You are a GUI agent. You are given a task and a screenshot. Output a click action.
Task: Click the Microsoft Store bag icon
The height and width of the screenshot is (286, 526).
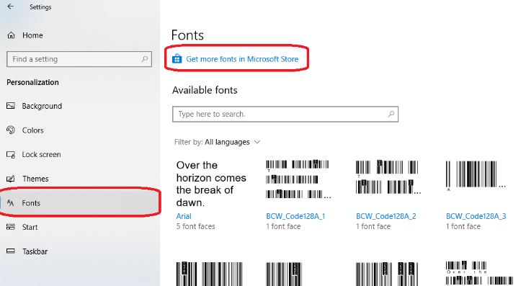point(177,58)
